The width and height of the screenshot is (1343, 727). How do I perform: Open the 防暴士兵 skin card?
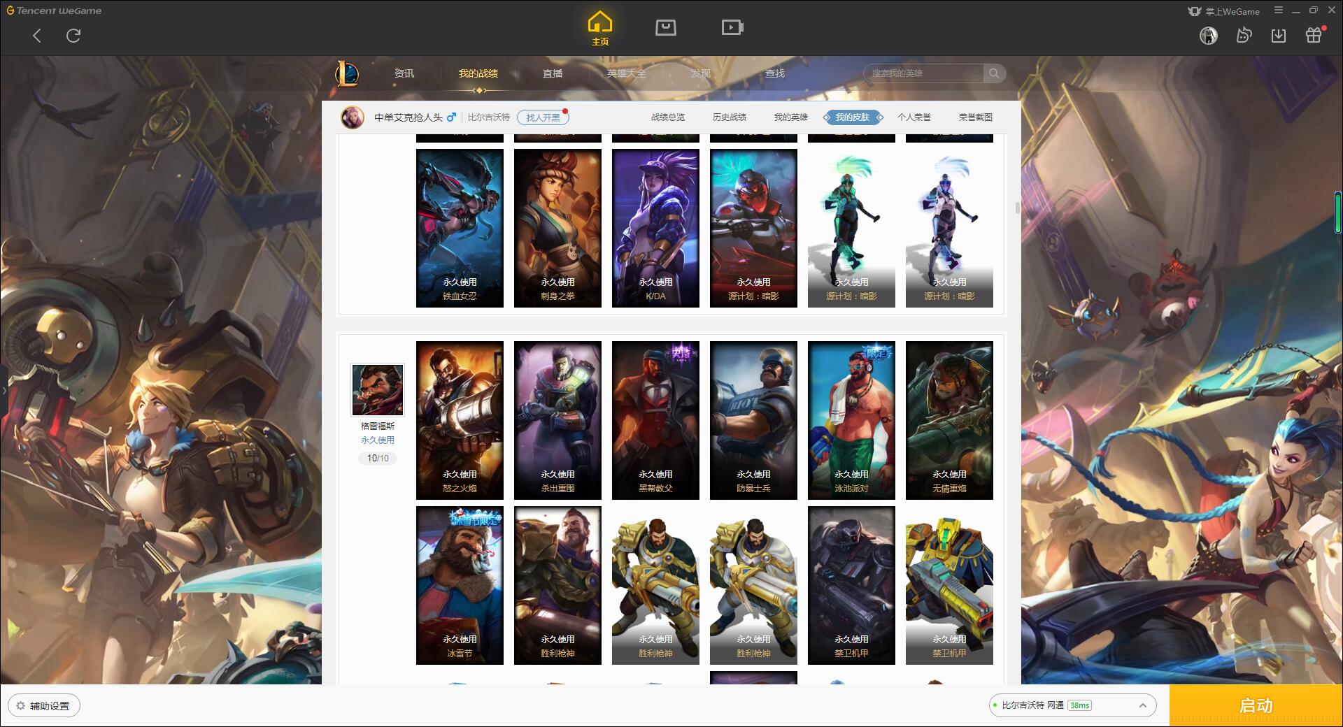[x=753, y=420]
